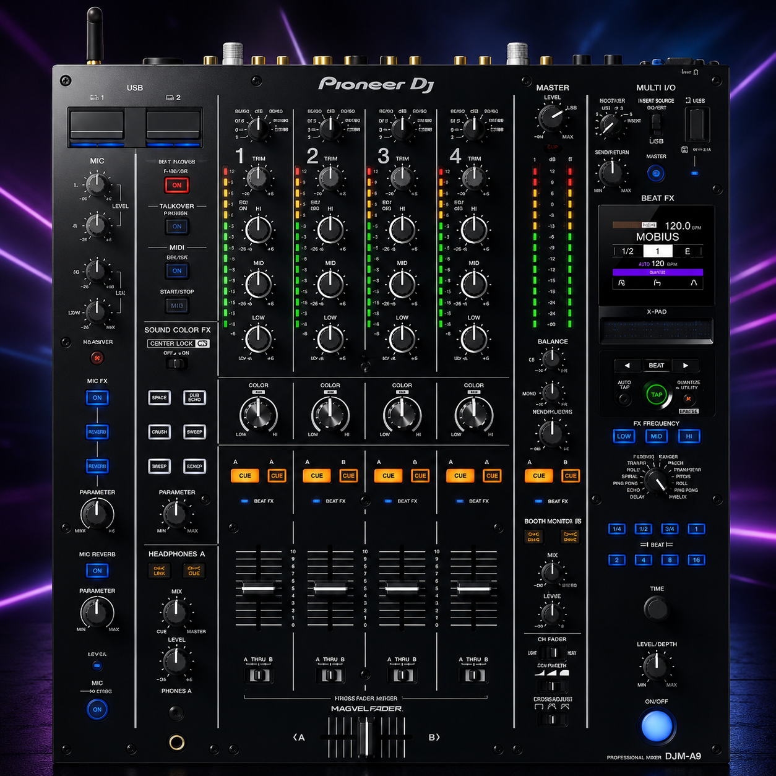This screenshot has width=776, height=776.
Task: Click the USB 1 port
Action: coord(97,126)
